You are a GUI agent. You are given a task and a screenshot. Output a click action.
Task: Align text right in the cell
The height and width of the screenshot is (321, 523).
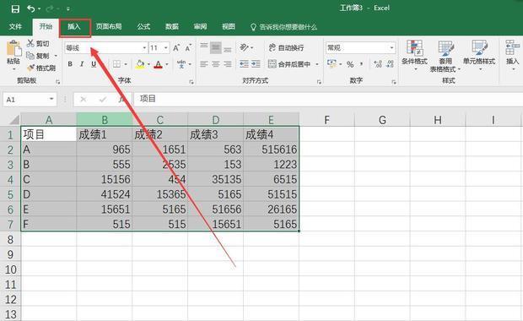[228, 64]
